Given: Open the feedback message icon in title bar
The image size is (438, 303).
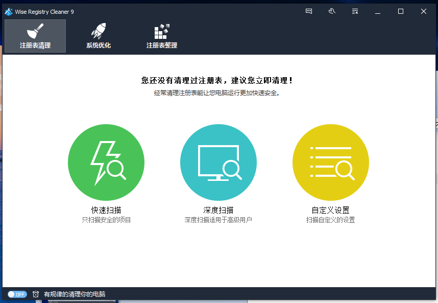Looking at the screenshot, I should point(309,11).
